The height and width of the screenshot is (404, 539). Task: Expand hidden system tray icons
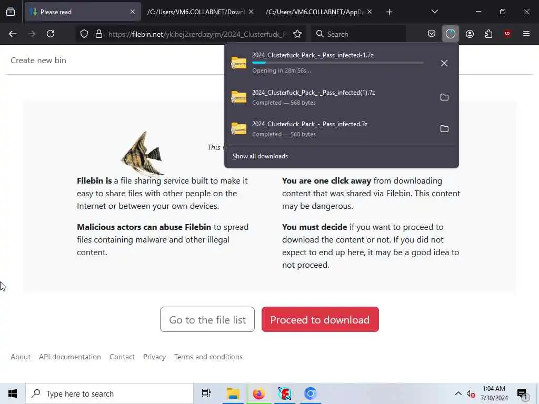tap(458, 393)
